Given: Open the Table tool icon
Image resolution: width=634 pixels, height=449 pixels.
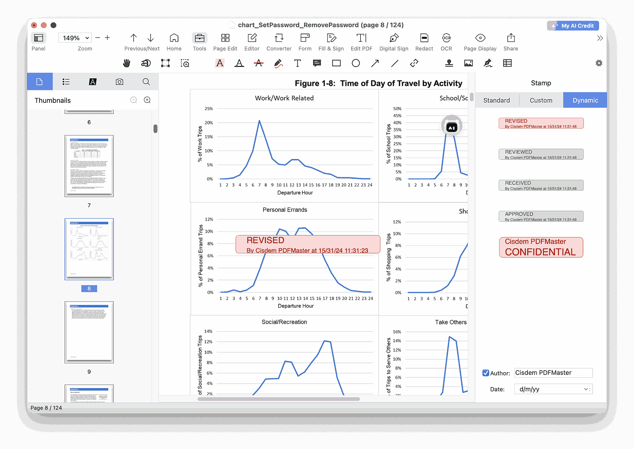Looking at the screenshot, I should coord(507,63).
